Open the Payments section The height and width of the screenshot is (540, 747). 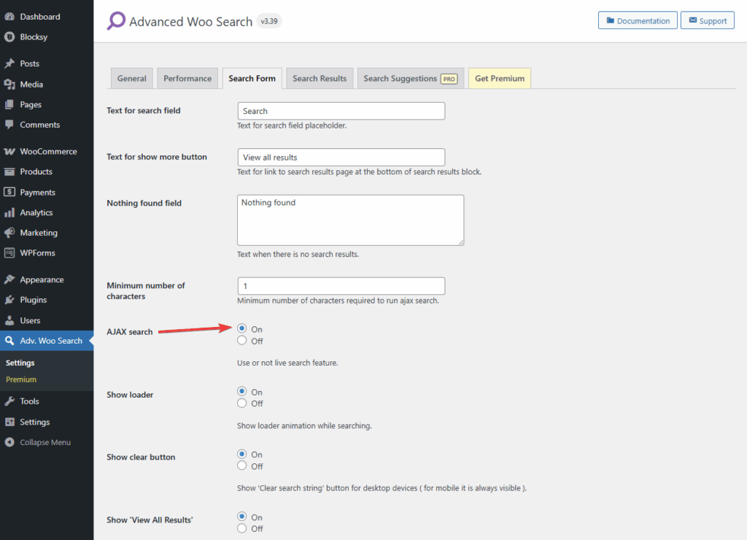click(x=36, y=192)
